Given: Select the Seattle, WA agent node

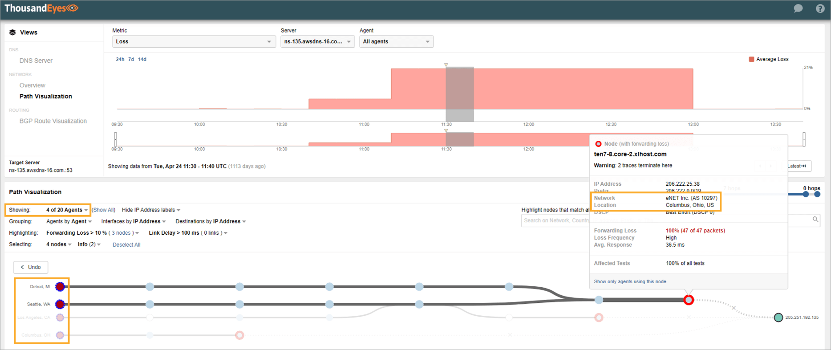Looking at the screenshot, I should pyautogui.click(x=60, y=304).
